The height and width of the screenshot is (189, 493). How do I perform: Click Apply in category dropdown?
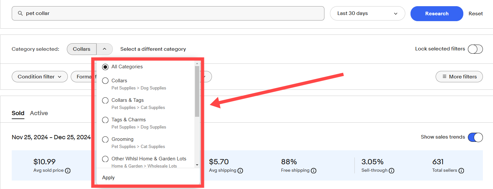[108, 178]
